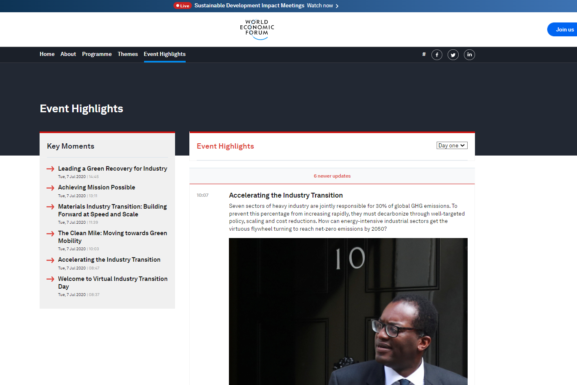Image resolution: width=577 pixels, height=385 pixels.
Task: Go to the Home menu item
Action: [47, 54]
